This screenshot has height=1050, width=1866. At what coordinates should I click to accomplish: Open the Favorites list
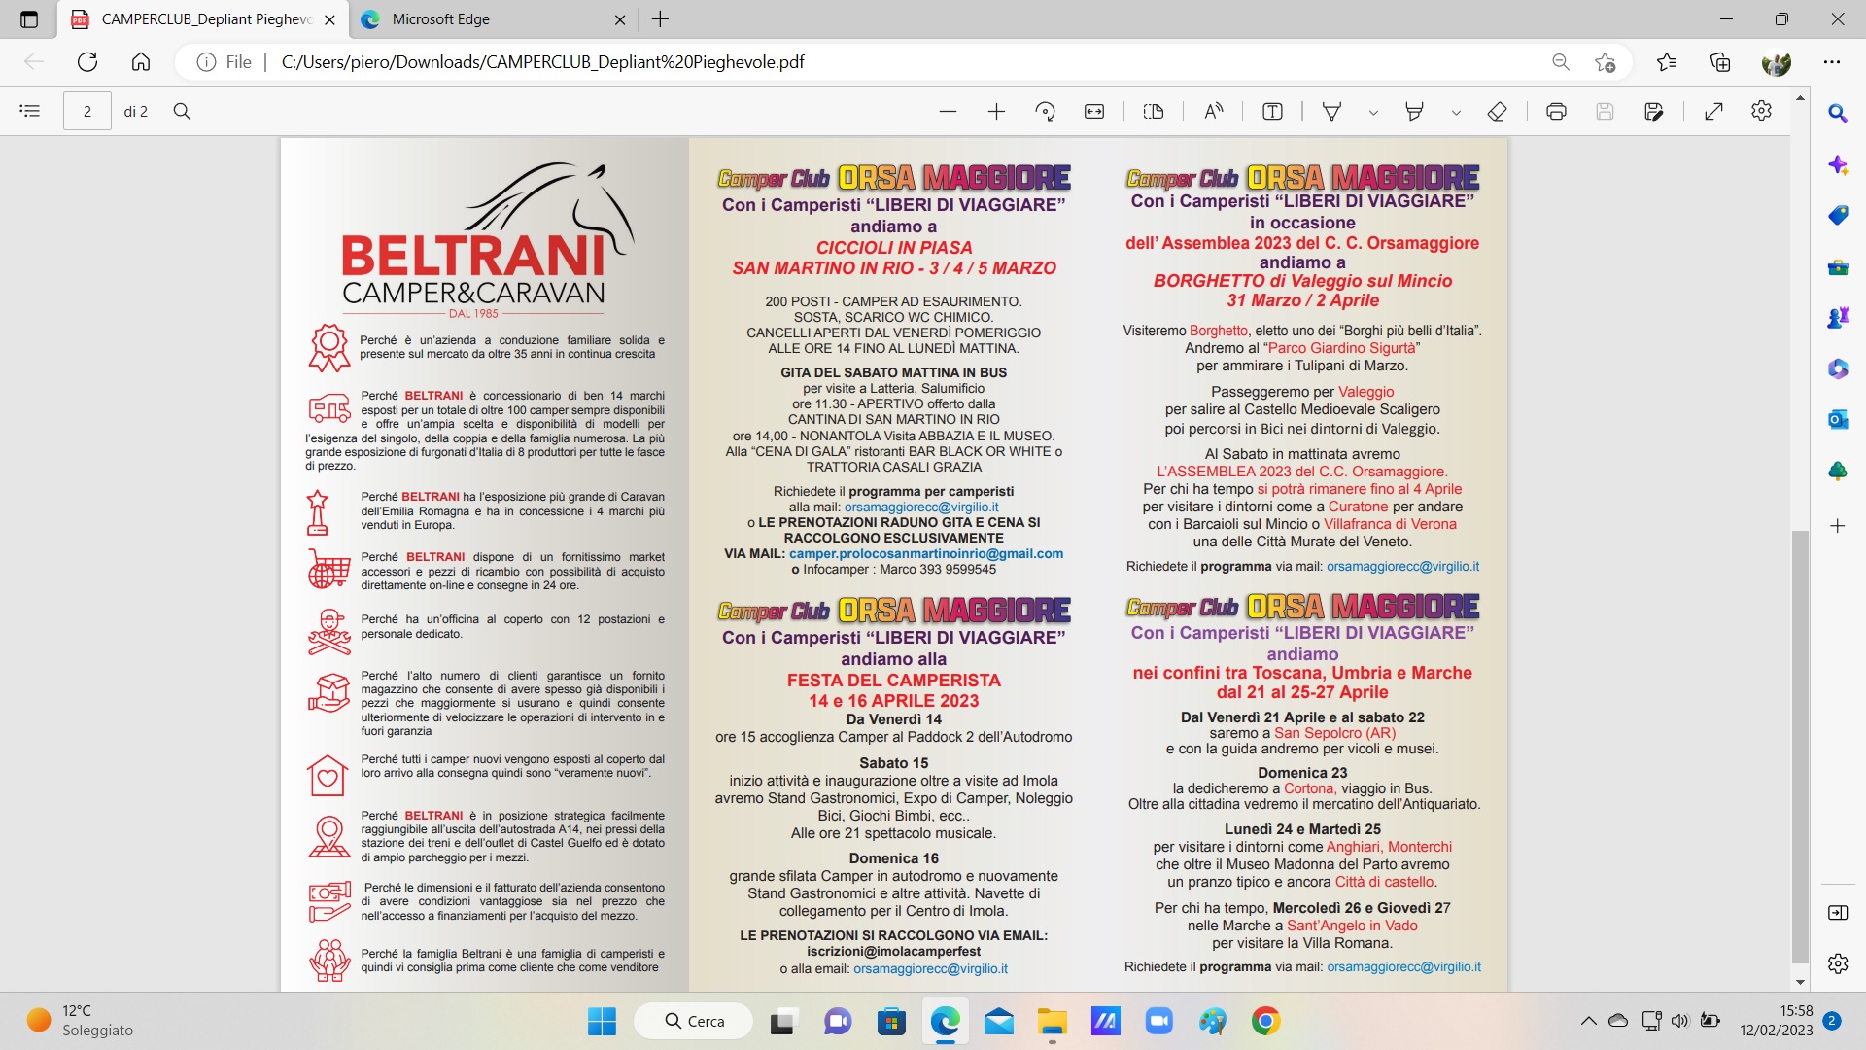1667,62
